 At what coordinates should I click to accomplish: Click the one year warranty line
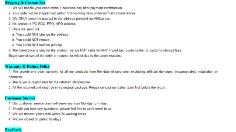click(113, 74)
